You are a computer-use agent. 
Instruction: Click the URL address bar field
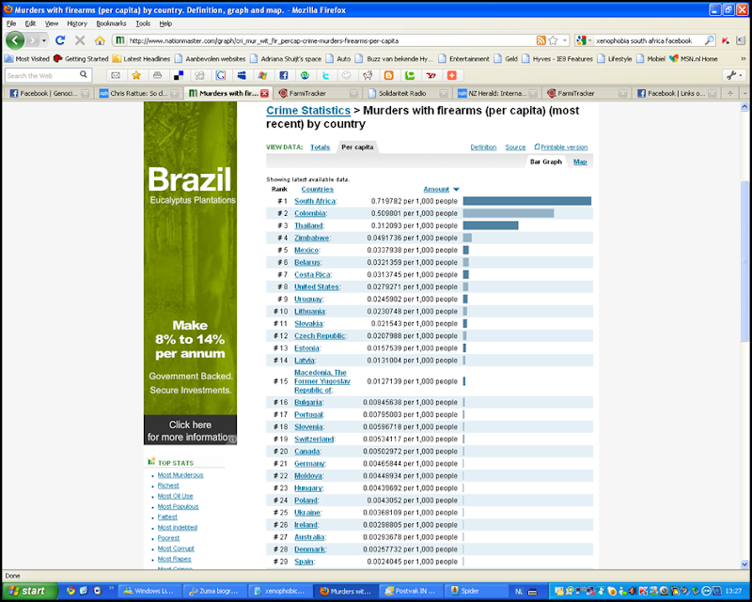click(331, 40)
